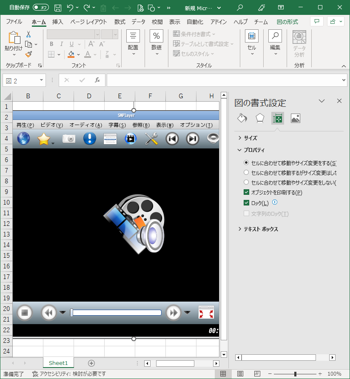
Task: Open the Effects pentagon pane tab
Action: click(x=260, y=118)
